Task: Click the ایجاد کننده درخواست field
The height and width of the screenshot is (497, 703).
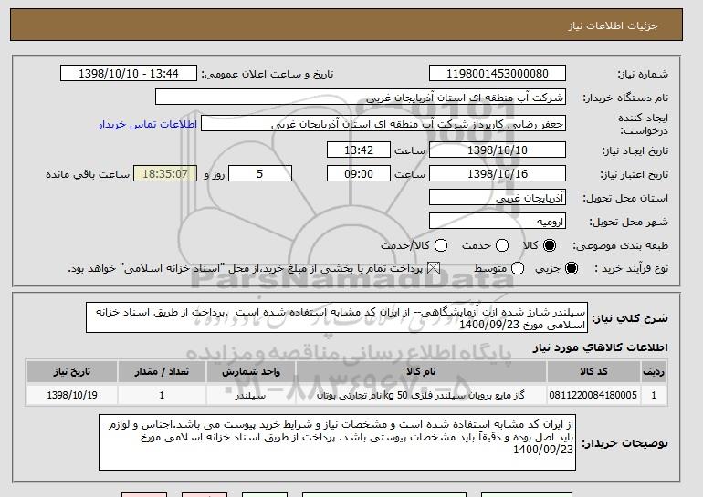Action: tap(383, 124)
